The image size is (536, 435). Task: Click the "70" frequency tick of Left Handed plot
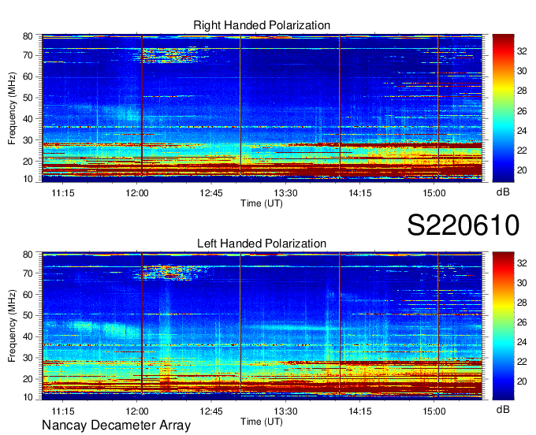28,273
